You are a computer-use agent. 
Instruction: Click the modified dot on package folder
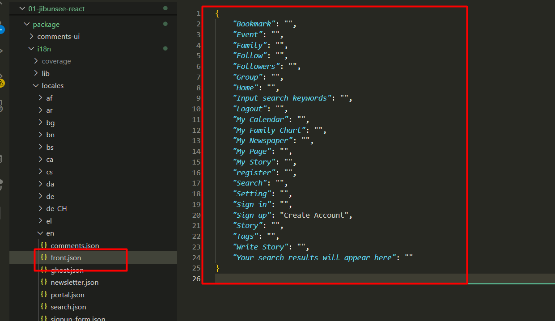[x=165, y=24]
